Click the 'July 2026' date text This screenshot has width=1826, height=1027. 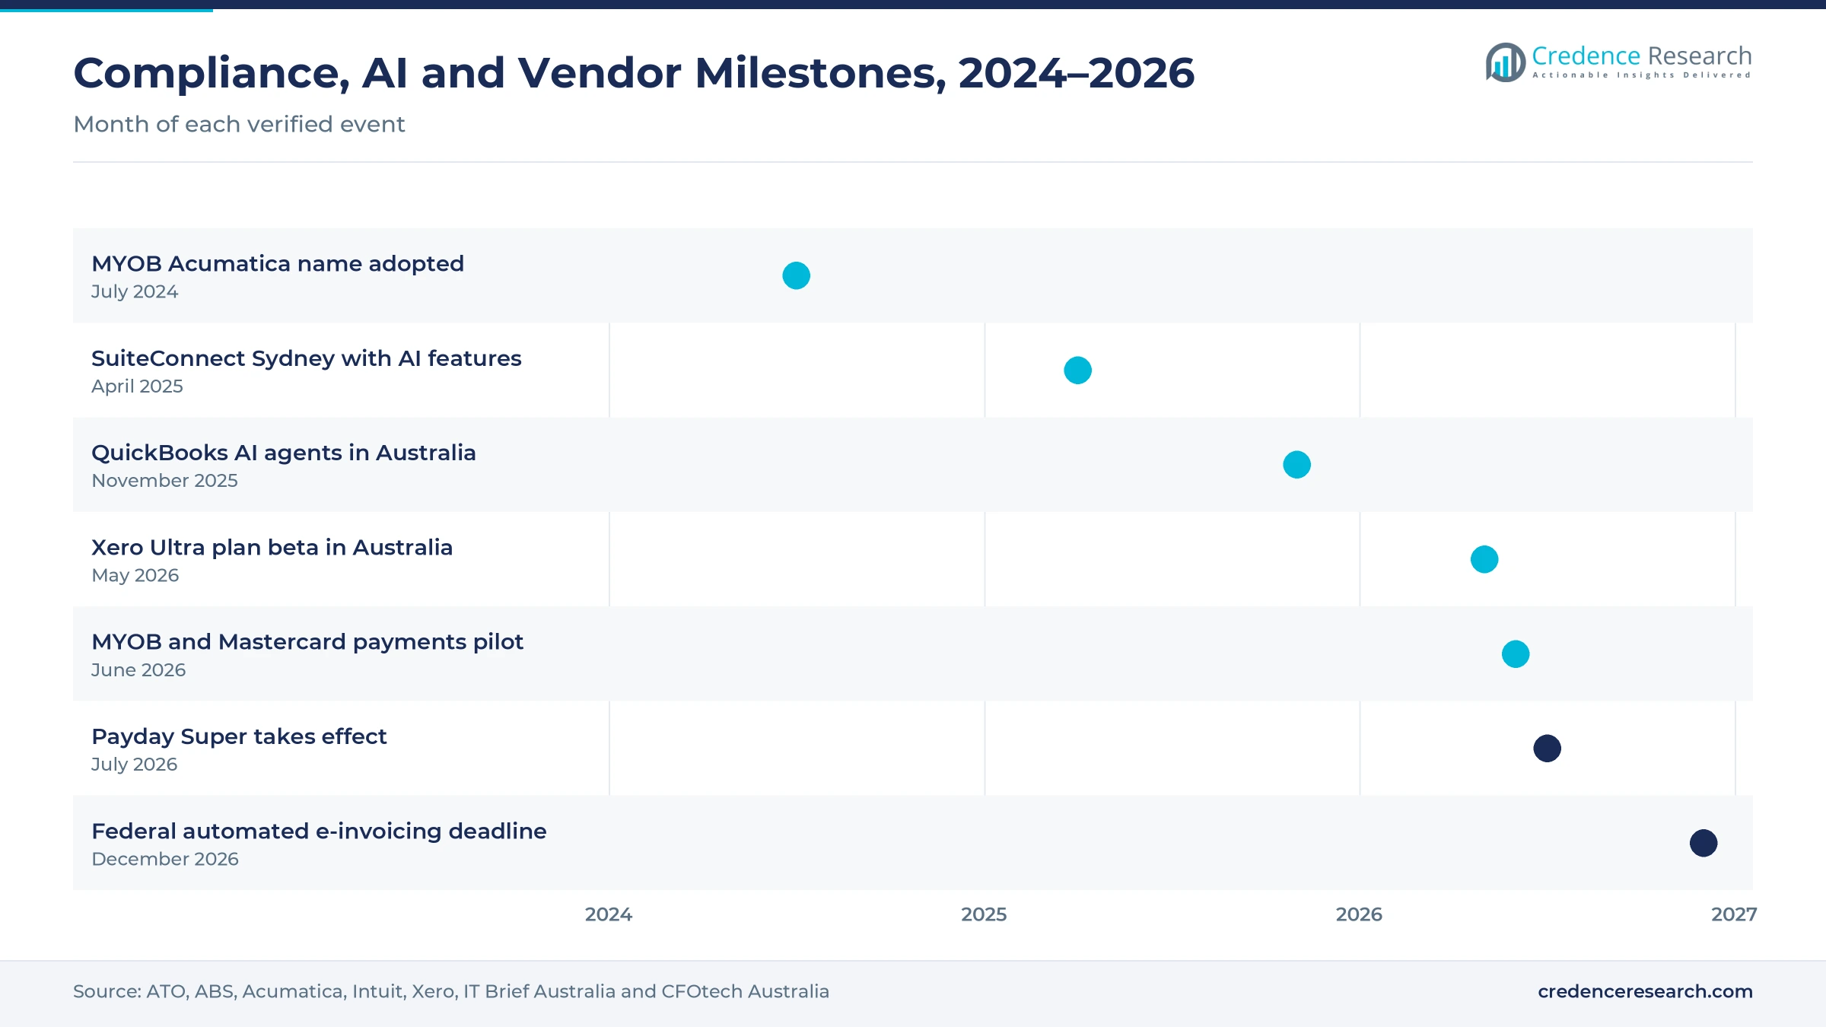tap(135, 765)
